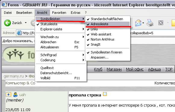Toggle the Statusleiste option
175x112 pixels.
tap(61, 24)
